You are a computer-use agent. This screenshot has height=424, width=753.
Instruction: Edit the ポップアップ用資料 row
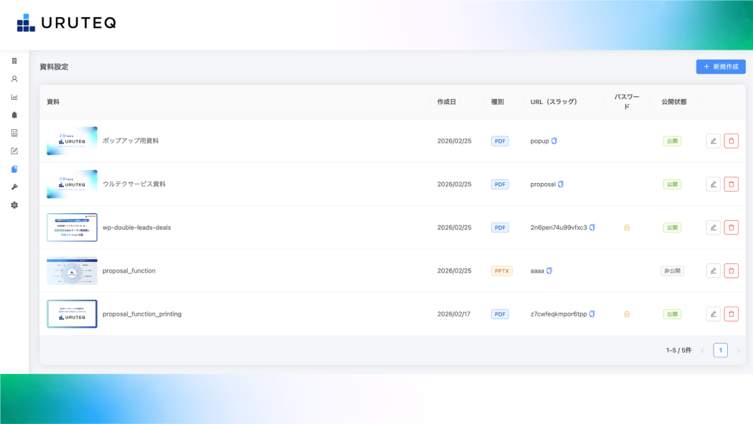[713, 141]
